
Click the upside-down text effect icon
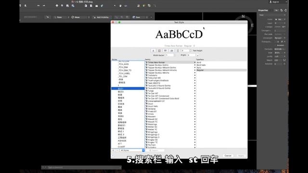pos(166,50)
